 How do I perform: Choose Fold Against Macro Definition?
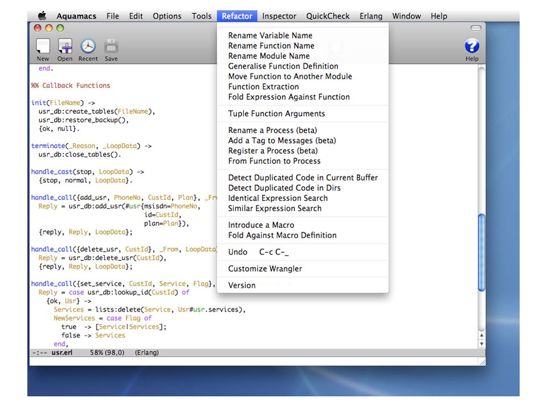pos(303,235)
